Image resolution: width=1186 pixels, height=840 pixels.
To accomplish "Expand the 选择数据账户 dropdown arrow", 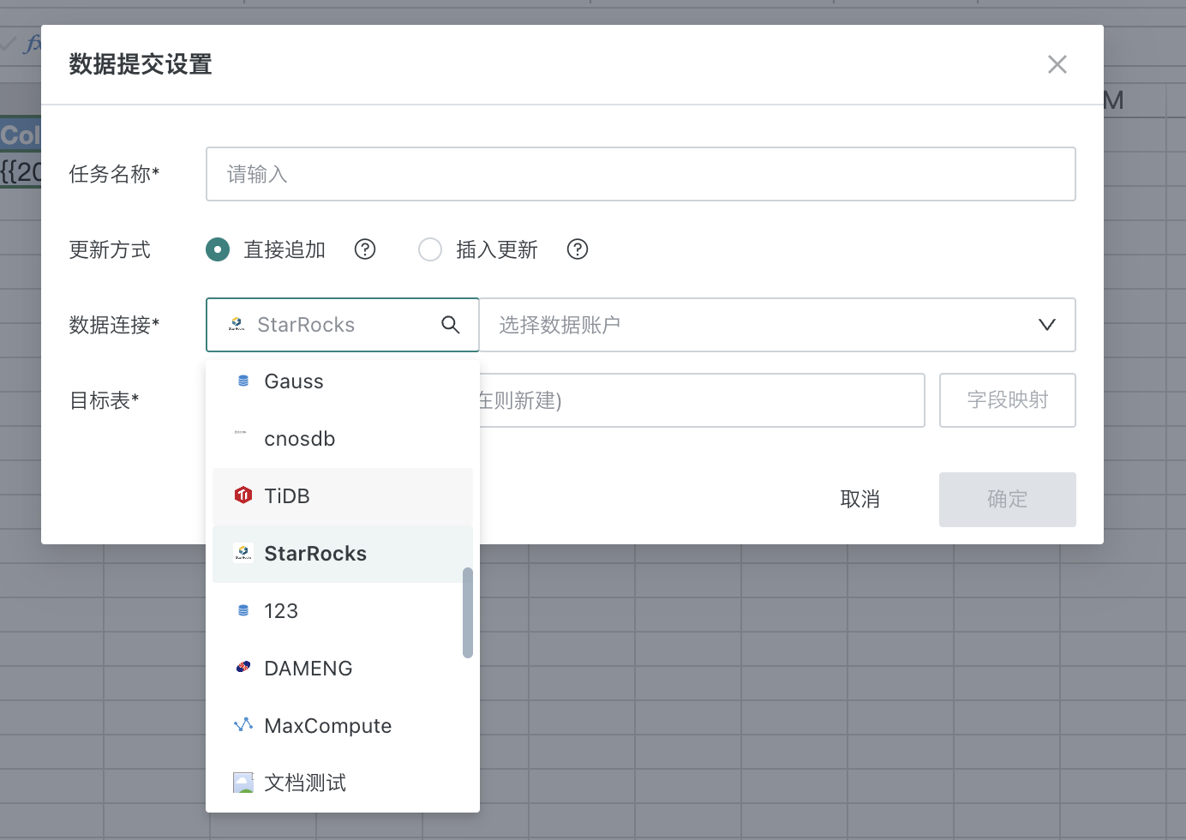I will pos(1046,325).
